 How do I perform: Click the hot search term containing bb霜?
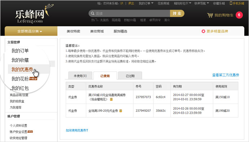(130, 20)
